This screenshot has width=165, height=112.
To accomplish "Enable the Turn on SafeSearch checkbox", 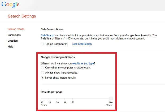I will pos(42,44).
